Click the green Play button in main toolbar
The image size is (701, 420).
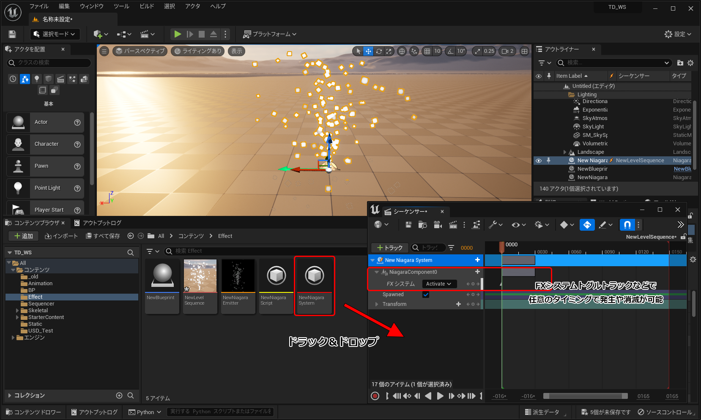coord(178,34)
